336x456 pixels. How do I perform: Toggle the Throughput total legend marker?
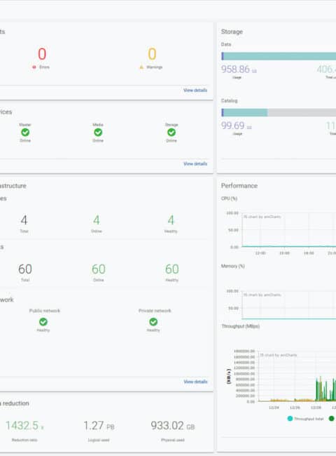point(290,419)
